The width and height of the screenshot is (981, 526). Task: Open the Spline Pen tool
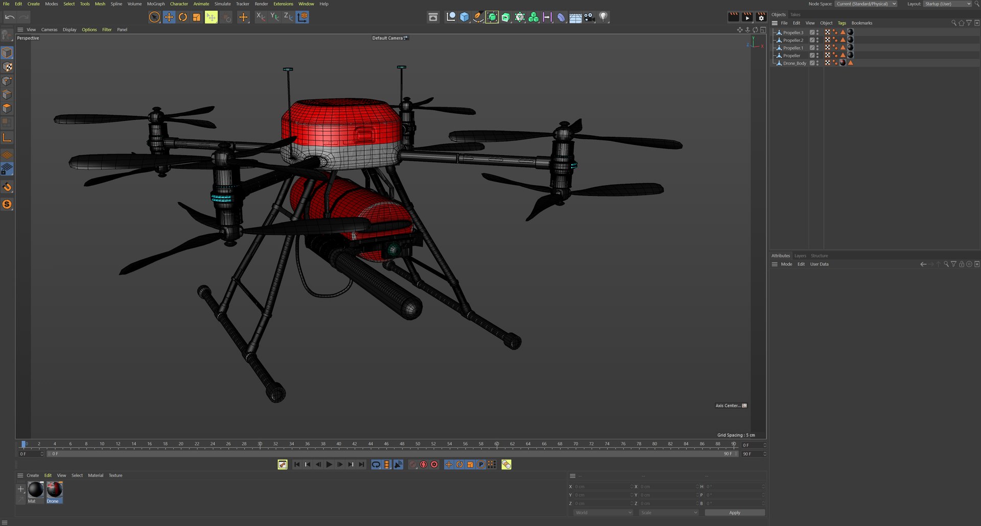click(478, 17)
